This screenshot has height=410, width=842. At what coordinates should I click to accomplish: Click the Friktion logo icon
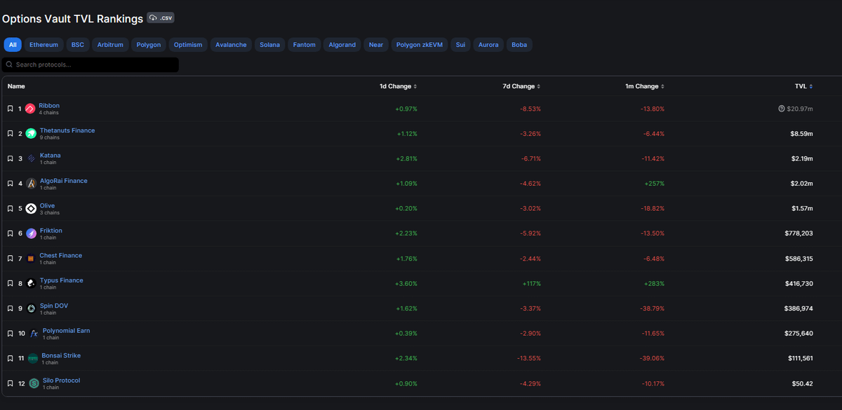pos(31,233)
